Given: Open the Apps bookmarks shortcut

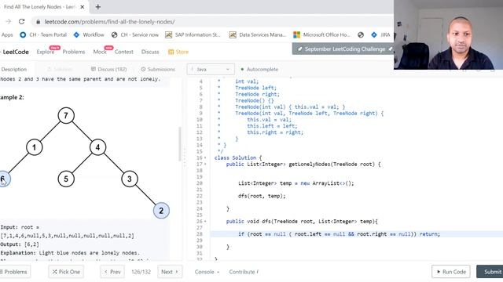Looking at the screenshot, I should tap(7, 34).
